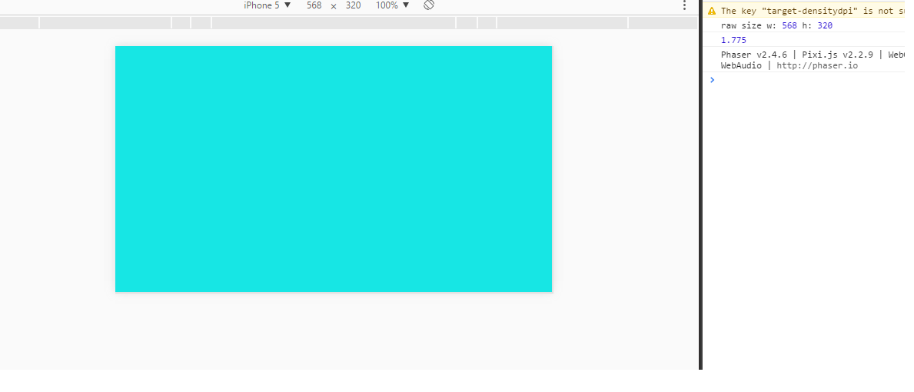Edit the 568 width field
This screenshot has height=392, width=914.
coord(314,5)
